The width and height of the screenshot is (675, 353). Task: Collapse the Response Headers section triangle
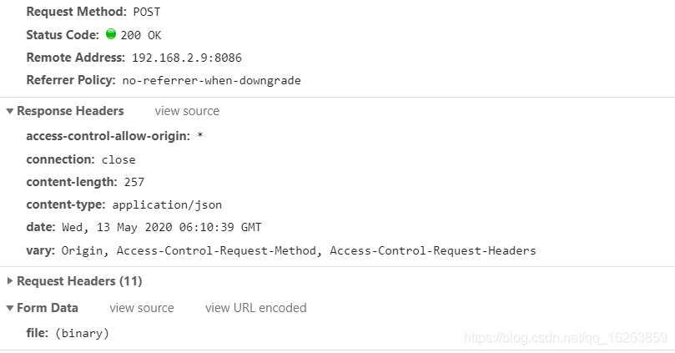pos(9,111)
